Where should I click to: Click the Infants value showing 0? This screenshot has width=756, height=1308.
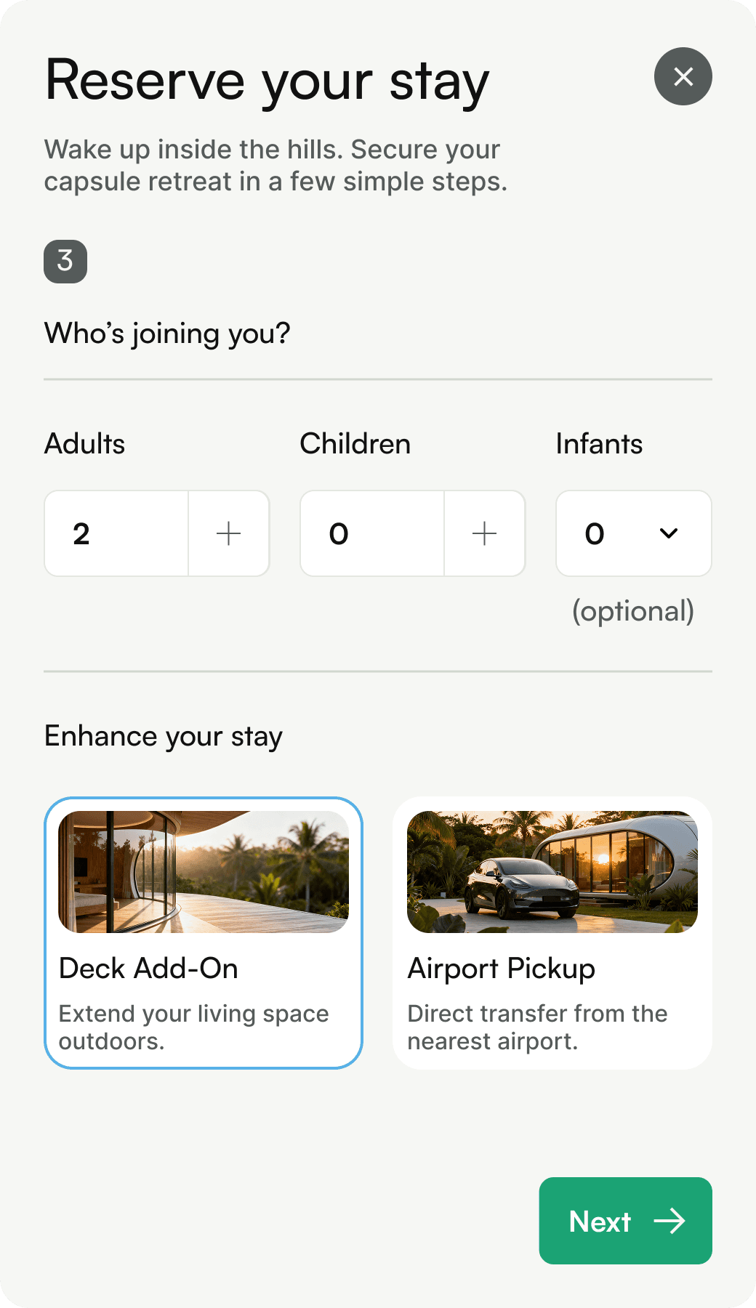[595, 534]
